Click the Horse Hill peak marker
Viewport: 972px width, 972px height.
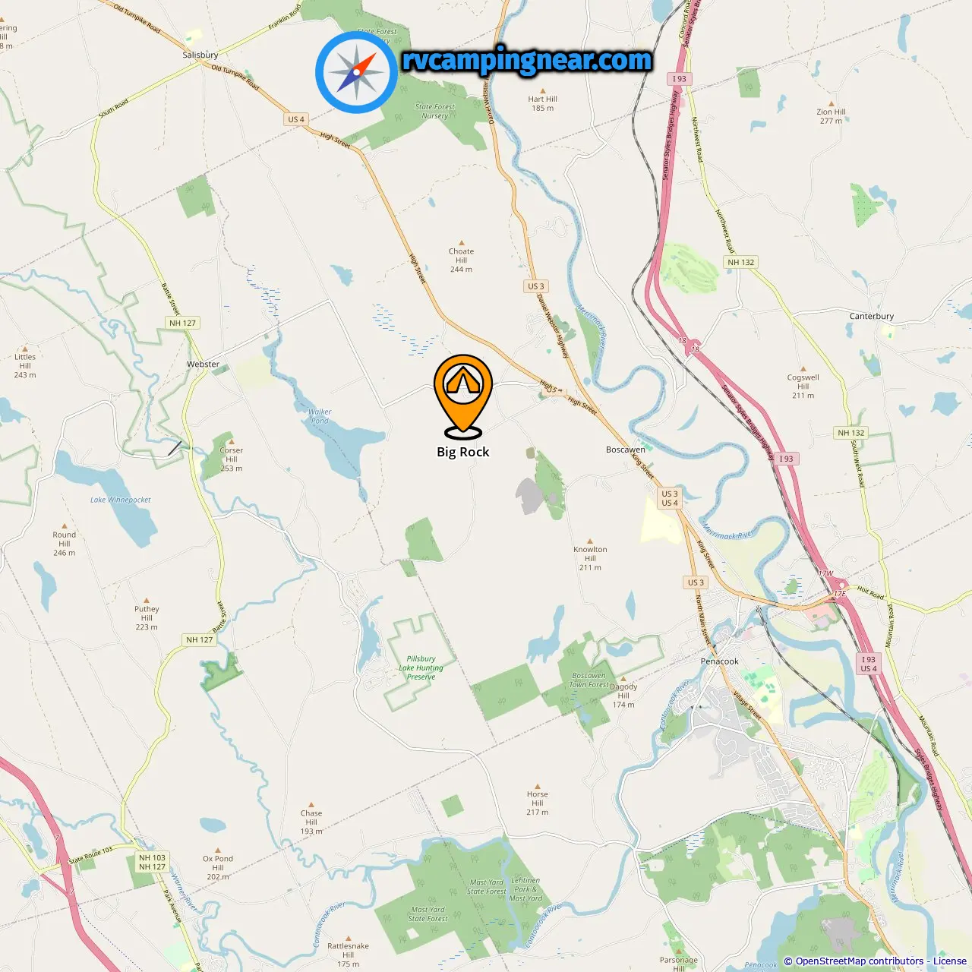pos(538,787)
